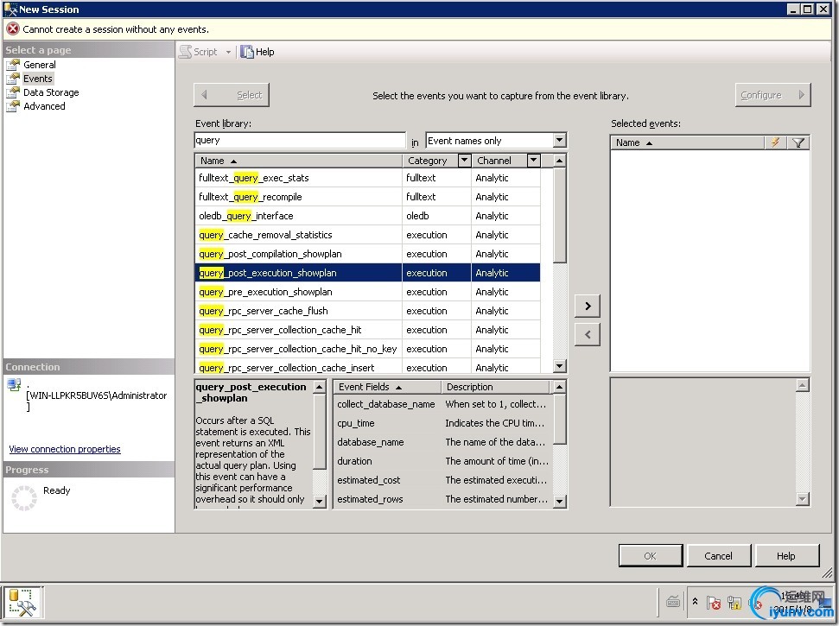Viewport: 839px width, 626px height.
Task: Click event fields scrollbar down arrow
Action: pyautogui.click(x=559, y=501)
